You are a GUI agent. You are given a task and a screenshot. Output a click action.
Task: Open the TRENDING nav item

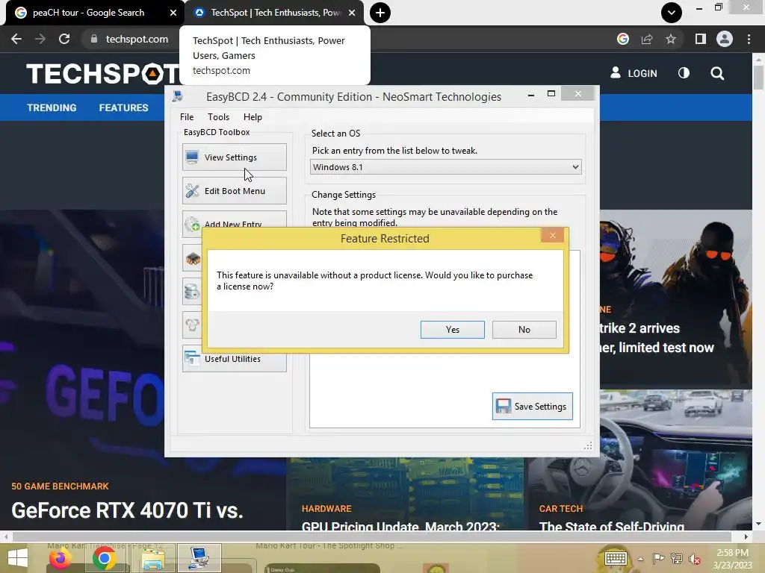click(x=52, y=107)
